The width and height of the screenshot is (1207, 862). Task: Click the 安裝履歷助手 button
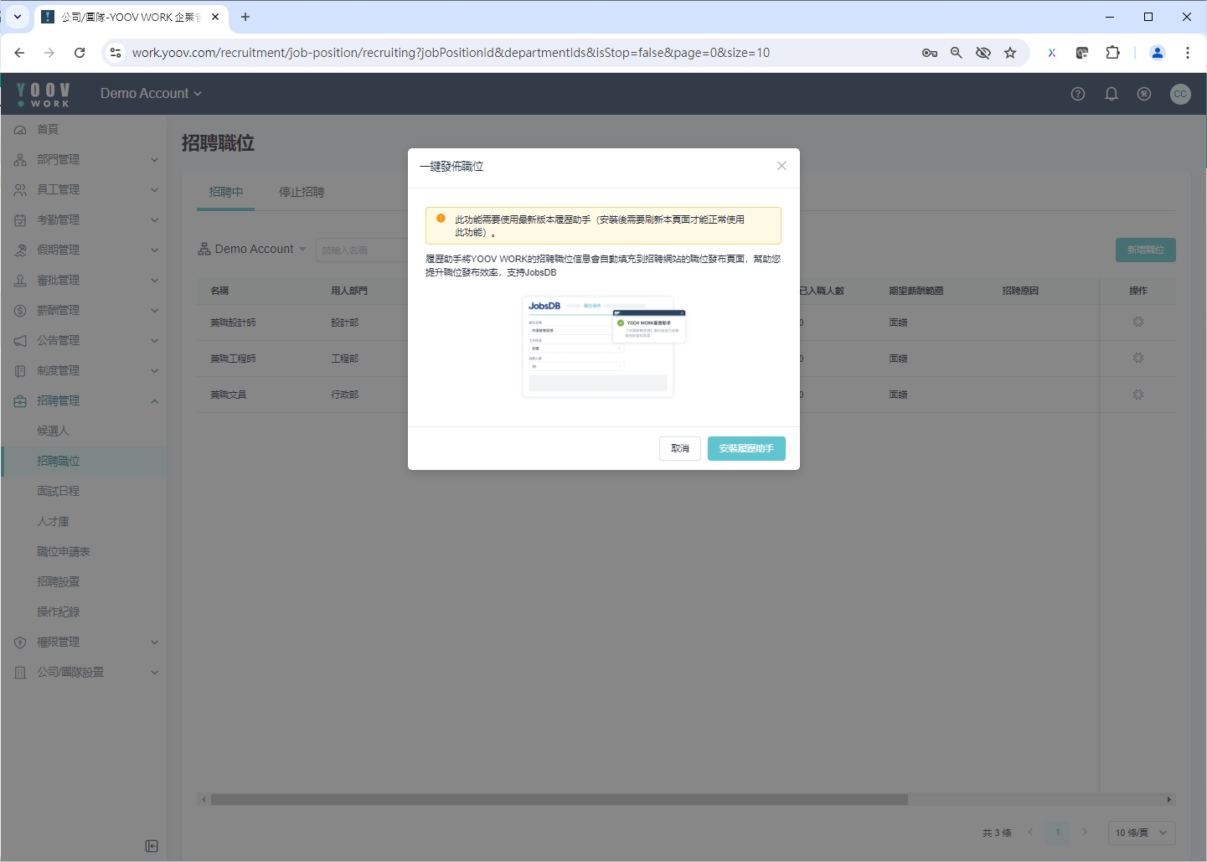tap(745, 449)
